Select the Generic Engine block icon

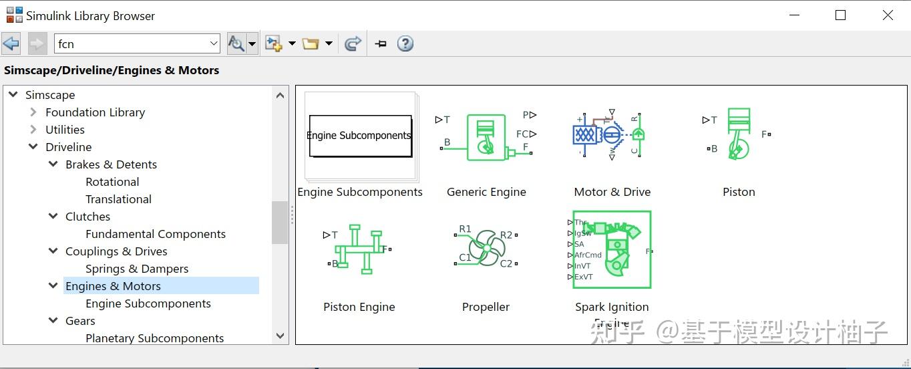486,136
